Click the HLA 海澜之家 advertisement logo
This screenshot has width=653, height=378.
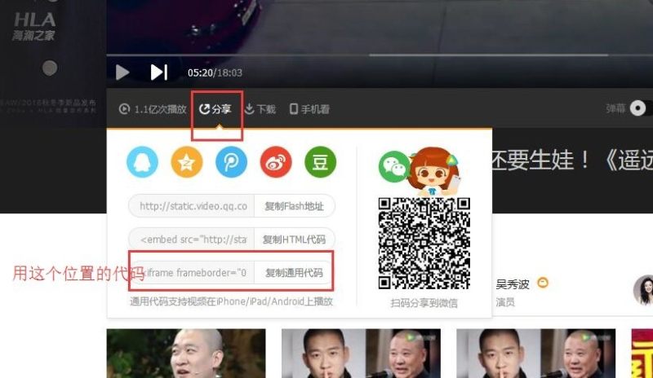34,27
